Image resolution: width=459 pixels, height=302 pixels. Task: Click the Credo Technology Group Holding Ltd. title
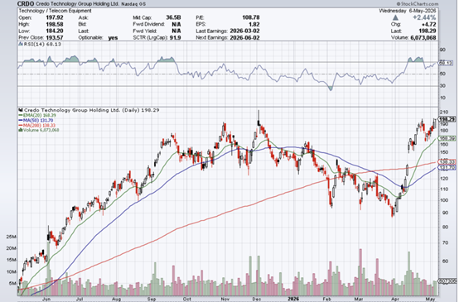tap(77, 4)
